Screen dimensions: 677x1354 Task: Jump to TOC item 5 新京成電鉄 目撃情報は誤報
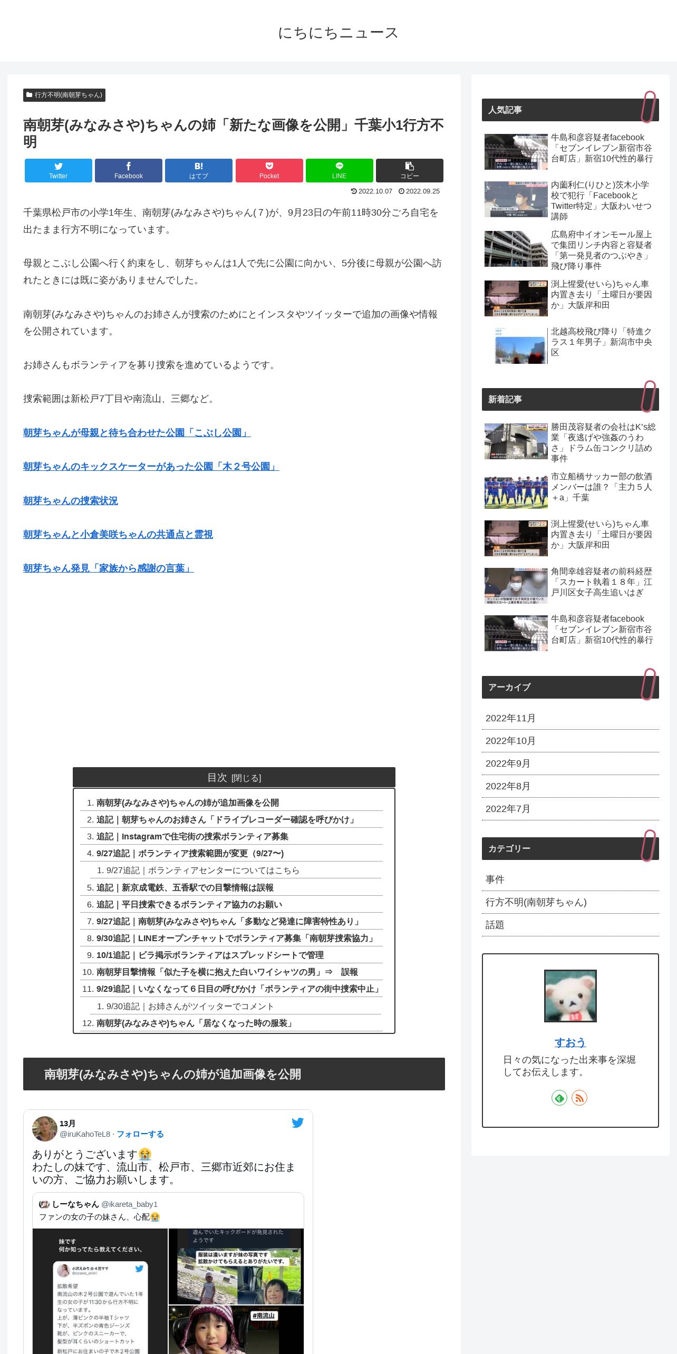(x=185, y=888)
